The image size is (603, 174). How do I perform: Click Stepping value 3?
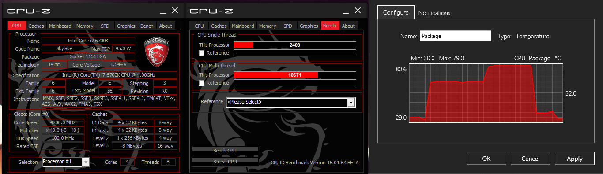pyautogui.click(x=165, y=83)
